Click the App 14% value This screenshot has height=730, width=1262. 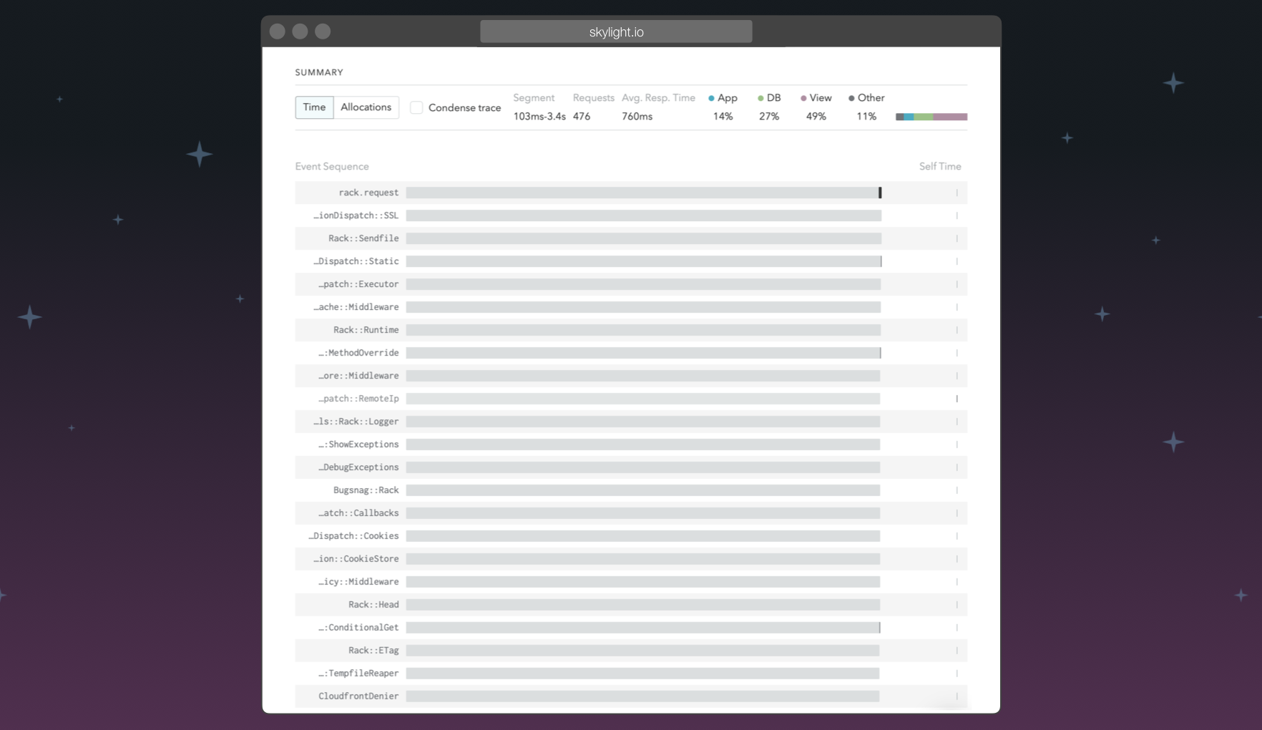723,117
